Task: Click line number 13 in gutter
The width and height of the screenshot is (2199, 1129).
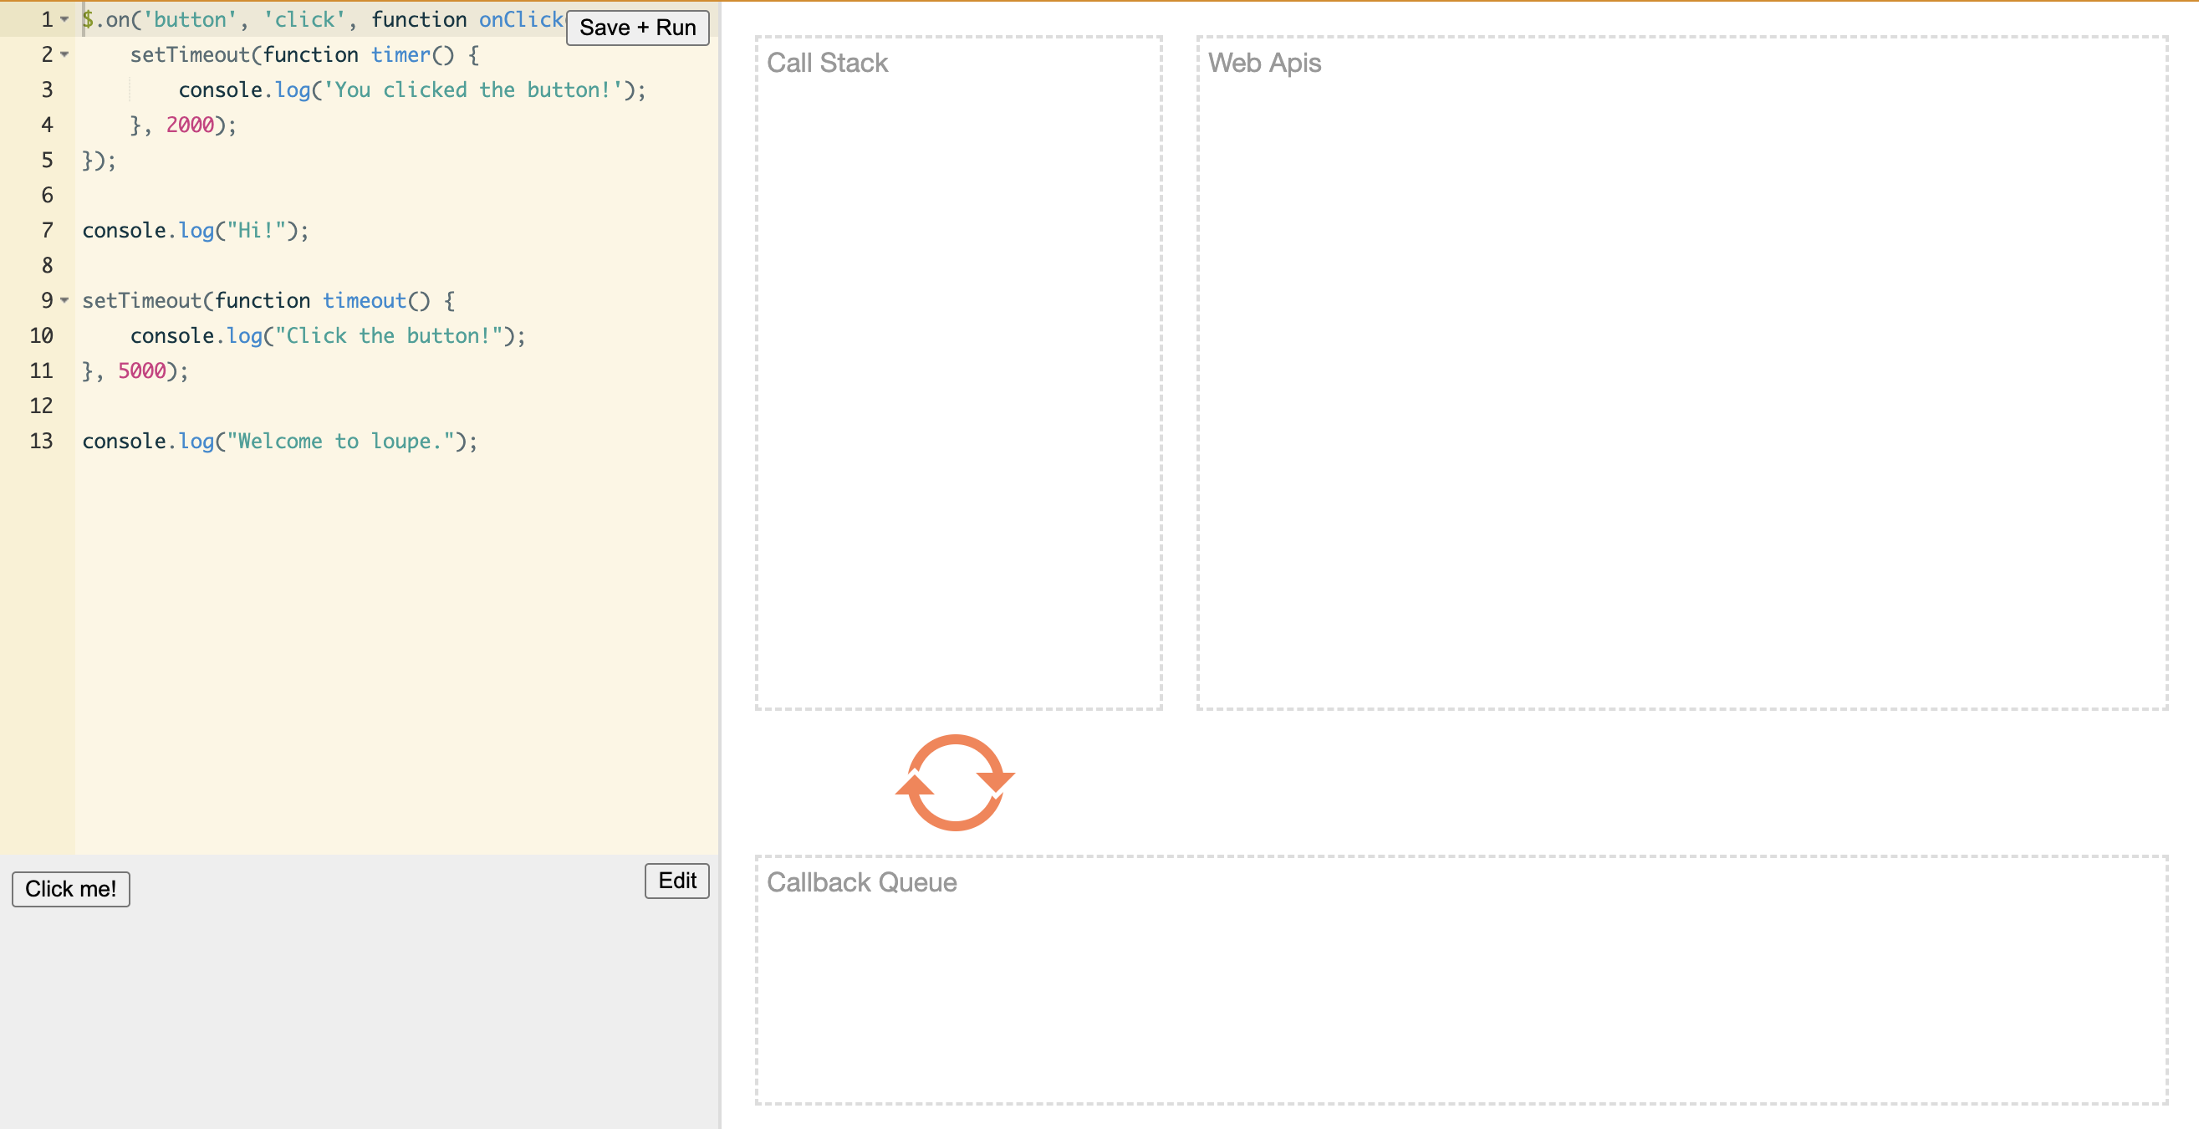Action: click(41, 442)
